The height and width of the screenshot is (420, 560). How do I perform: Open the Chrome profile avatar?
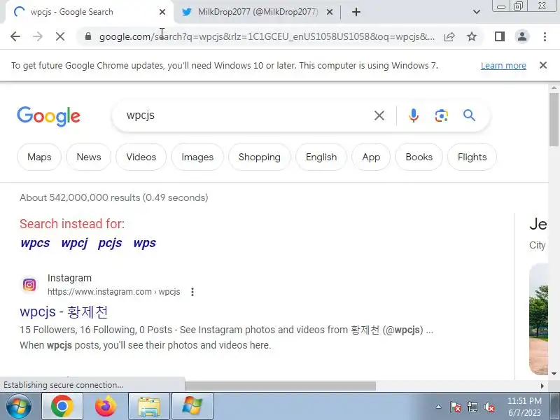pyautogui.click(x=522, y=36)
